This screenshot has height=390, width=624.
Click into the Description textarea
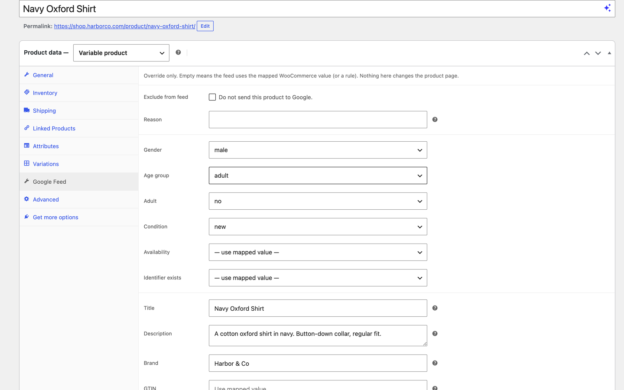point(318,335)
